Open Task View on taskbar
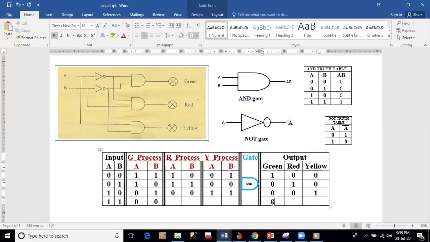The image size is (430, 242). (131, 236)
